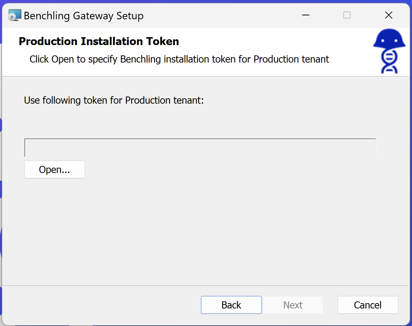
Task: Minimize the Benchling Gateway Setup window
Action: pos(305,15)
